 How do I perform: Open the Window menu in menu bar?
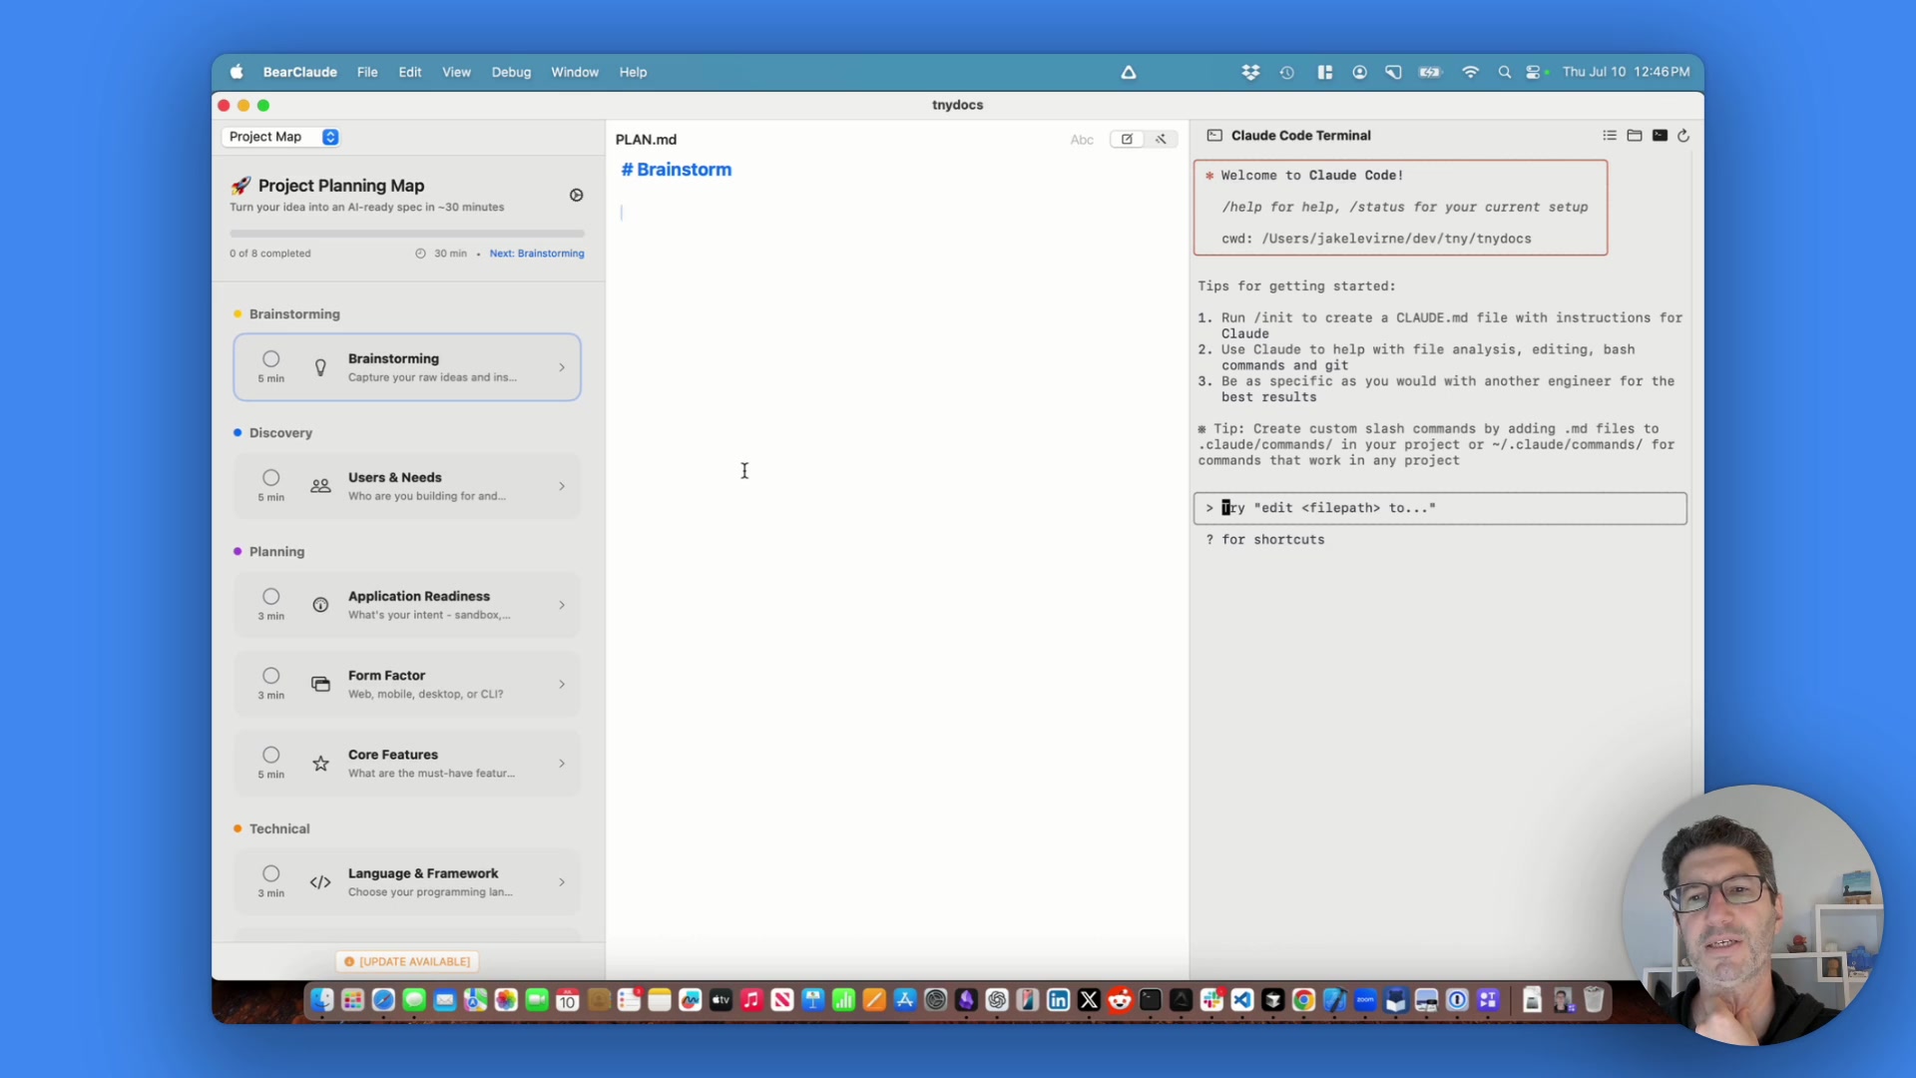[x=575, y=72]
